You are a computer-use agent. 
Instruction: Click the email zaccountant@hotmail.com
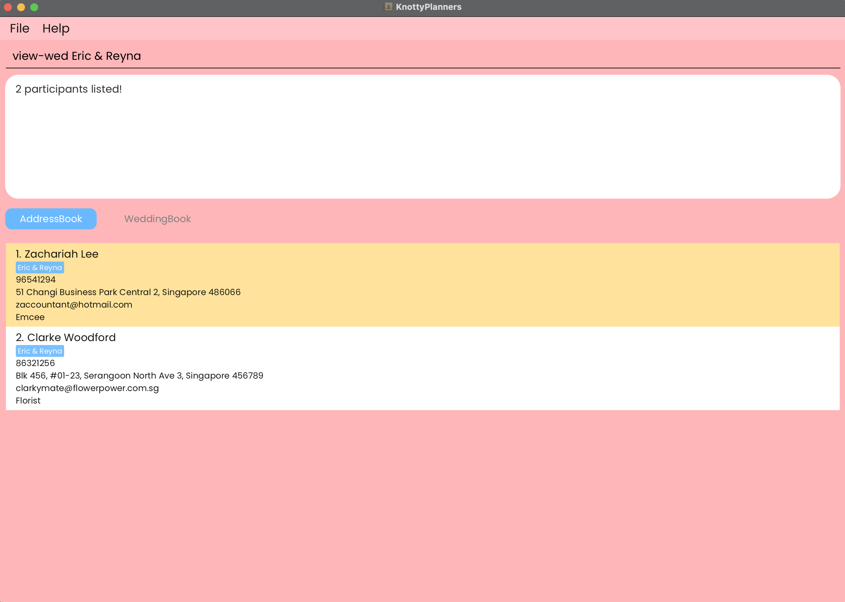click(74, 305)
